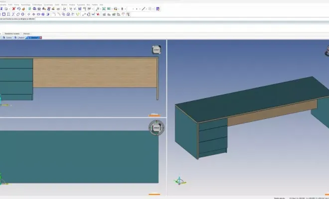Click the axis triad in the 3D view
The height and width of the screenshot is (199, 329).
pyautogui.click(x=179, y=181)
